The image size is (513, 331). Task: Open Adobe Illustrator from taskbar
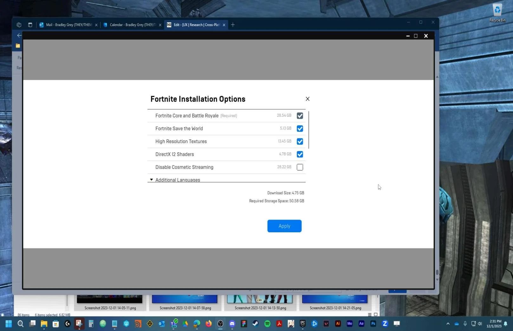(x=338, y=324)
